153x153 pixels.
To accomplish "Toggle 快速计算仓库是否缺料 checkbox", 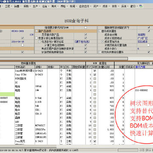I will [x=85, y=38].
